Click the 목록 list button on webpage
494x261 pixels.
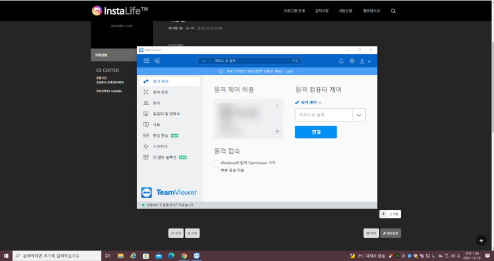(371, 233)
